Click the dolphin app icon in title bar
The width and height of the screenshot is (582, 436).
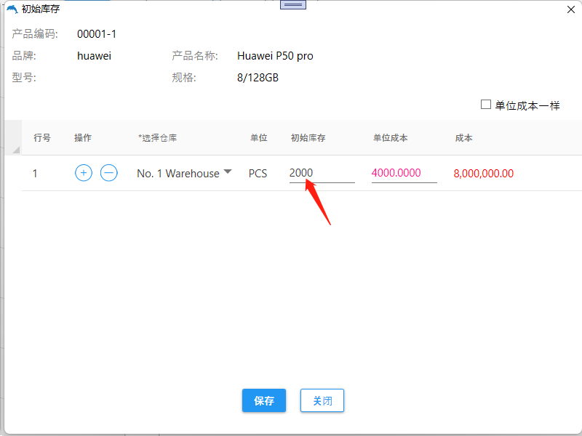[x=12, y=9]
